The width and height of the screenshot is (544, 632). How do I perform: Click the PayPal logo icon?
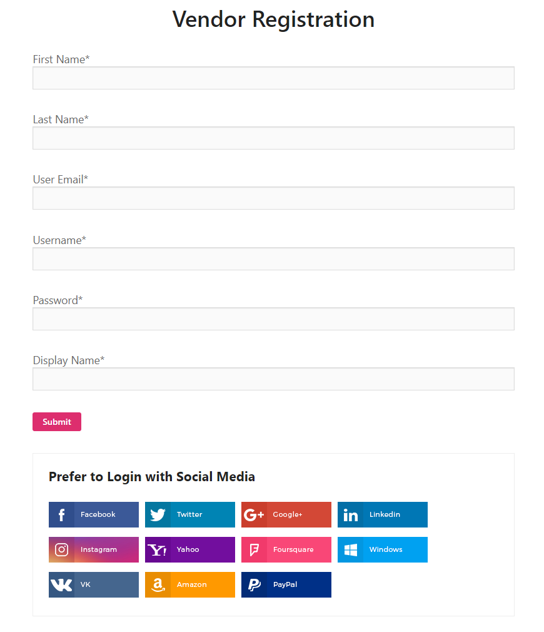click(254, 585)
